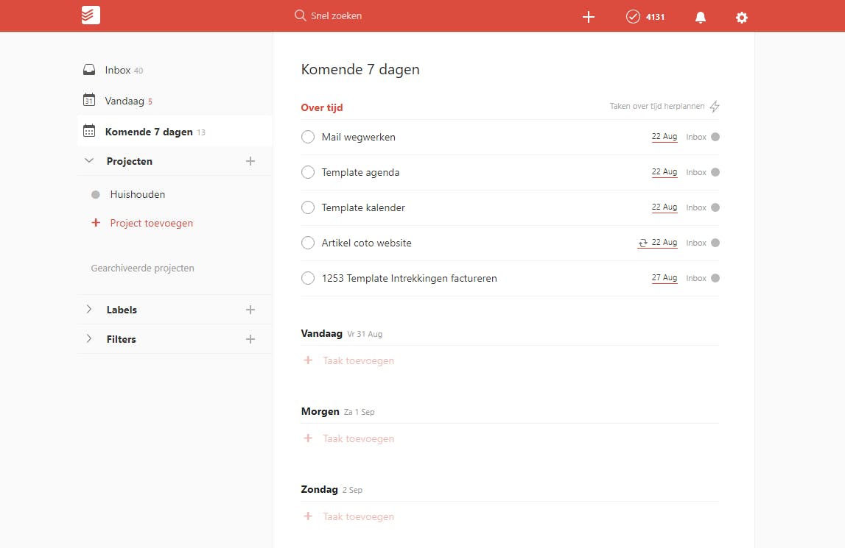The width and height of the screenshot is (845, 548).
Task: Expand the Filters section
Action: tap(88, 338)
